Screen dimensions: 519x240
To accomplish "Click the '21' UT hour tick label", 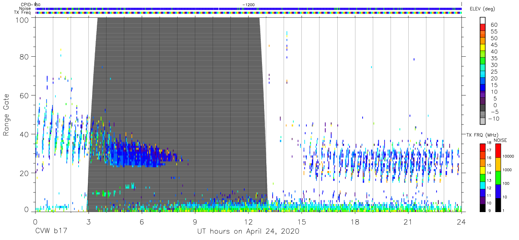I will tap(408, 221).
